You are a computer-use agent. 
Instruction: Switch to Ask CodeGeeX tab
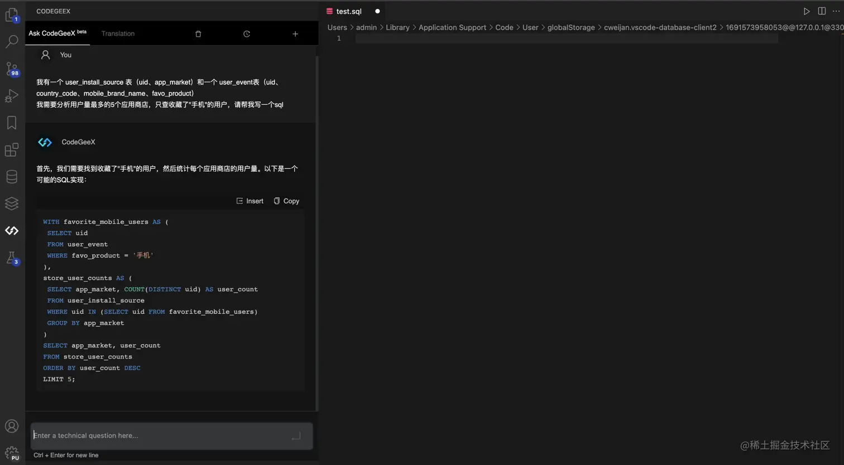[57, 33]
